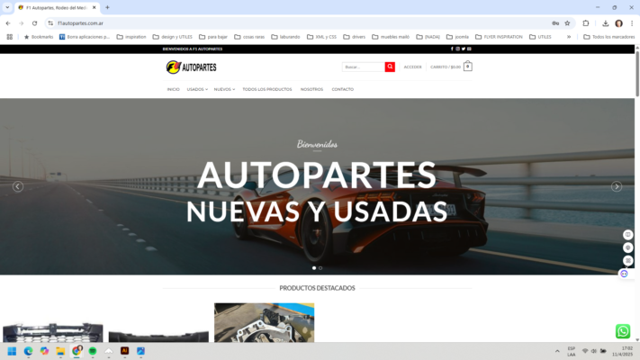640x360 pixels.
Task: Open File Explorer from the taskbar
Action: 60,351
